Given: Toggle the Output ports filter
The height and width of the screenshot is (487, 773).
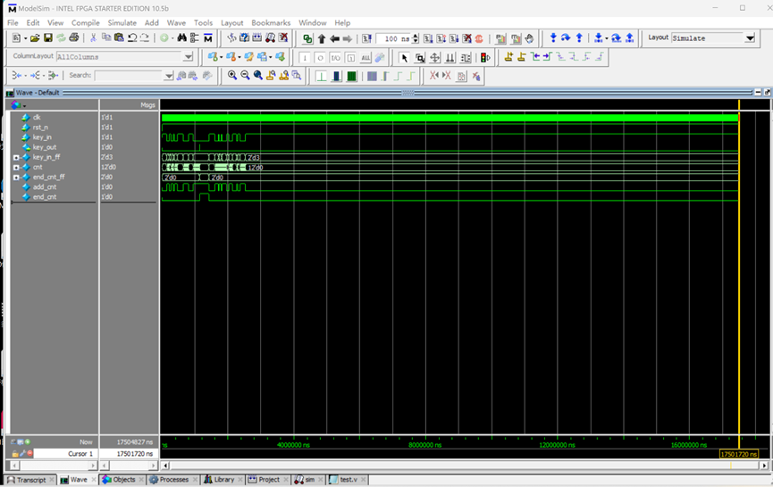Looking at the screenshot, I should tap(320, 58).
